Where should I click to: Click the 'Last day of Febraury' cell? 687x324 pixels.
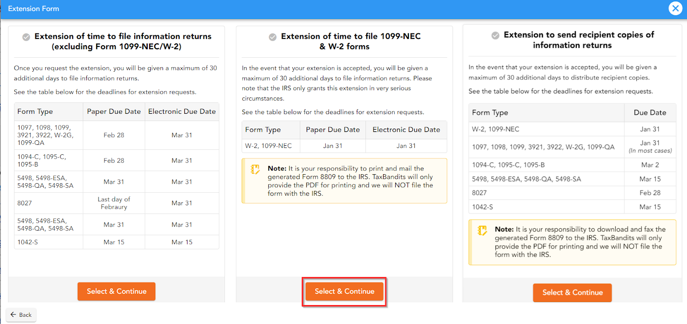tap(114, 204)
